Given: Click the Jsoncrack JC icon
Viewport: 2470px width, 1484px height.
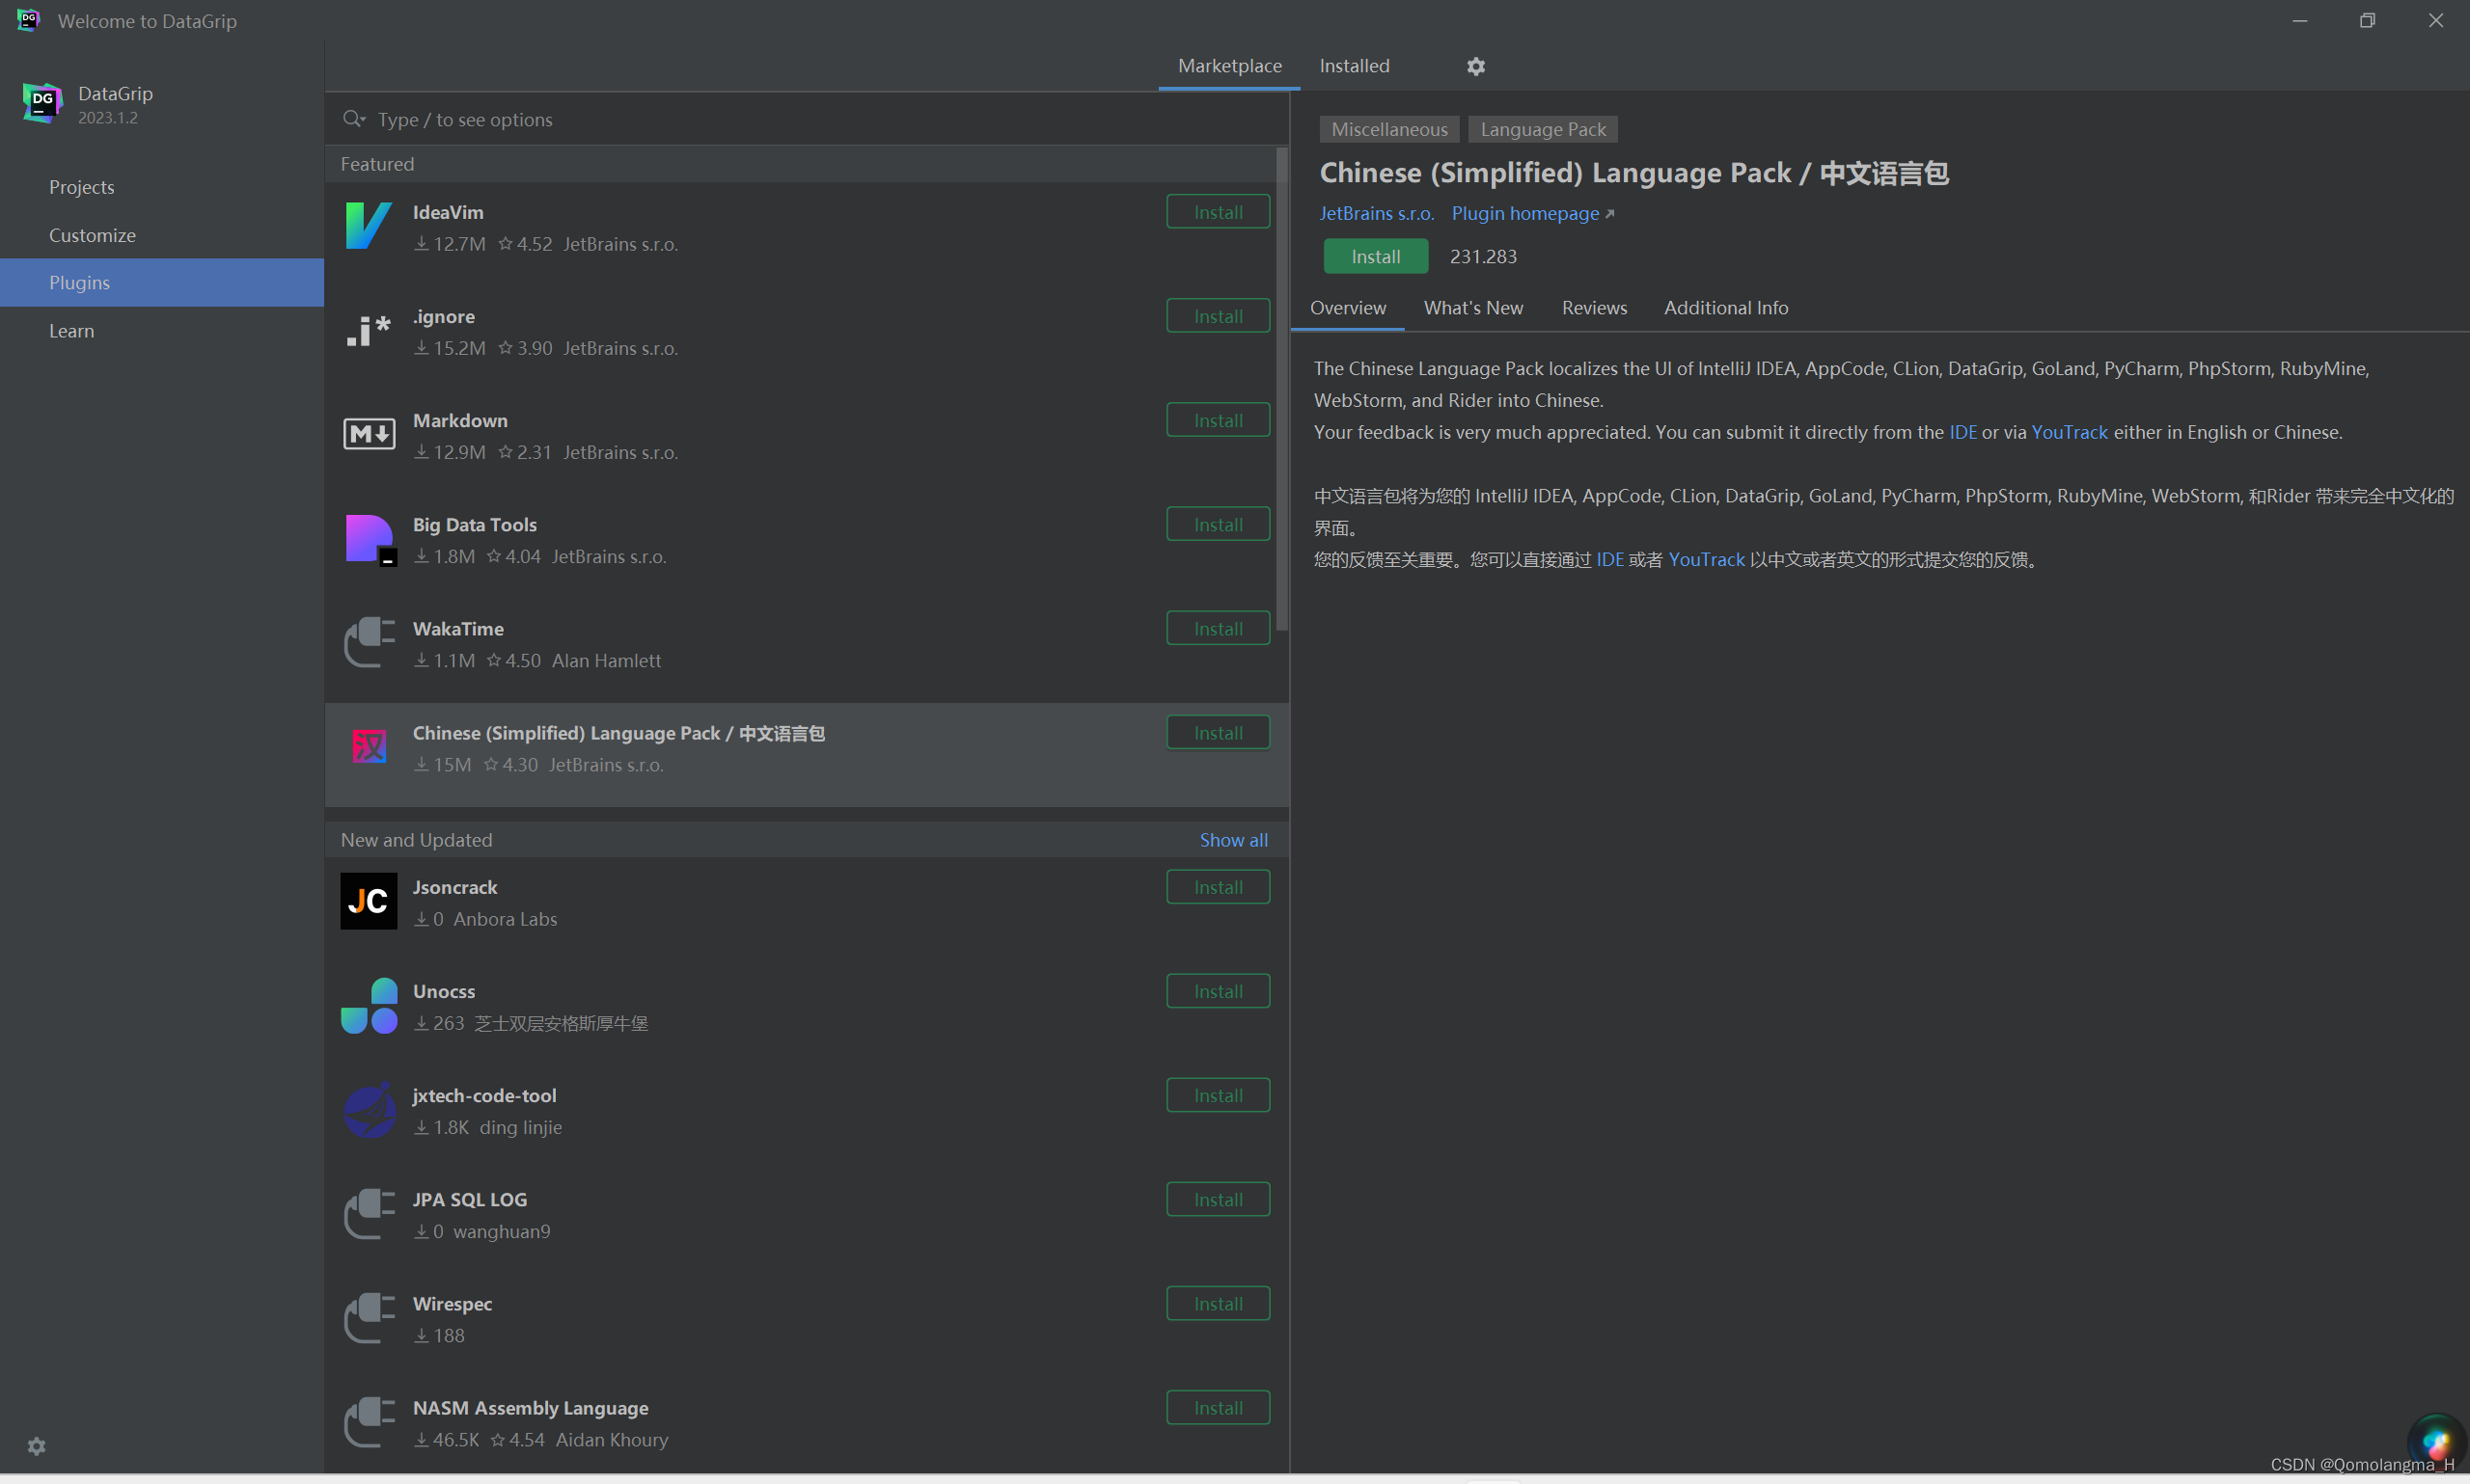Looking at the screenshot, I should coord(369,901).
